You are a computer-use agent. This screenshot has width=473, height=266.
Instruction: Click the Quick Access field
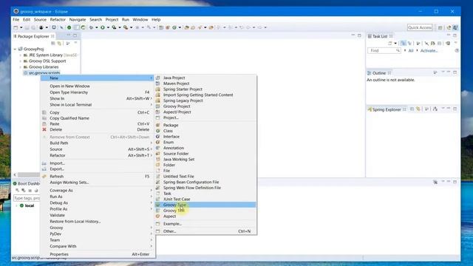[x=420, y=27]
